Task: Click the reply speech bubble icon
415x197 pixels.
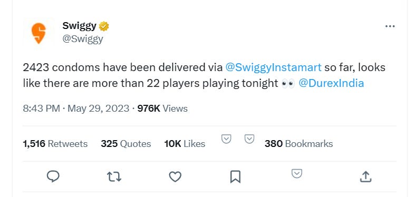Action: (53, 176)
